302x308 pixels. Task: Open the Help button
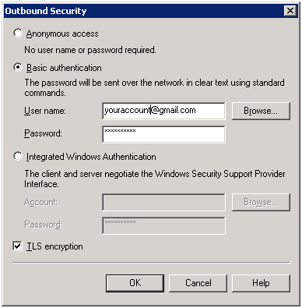(261, 283)
